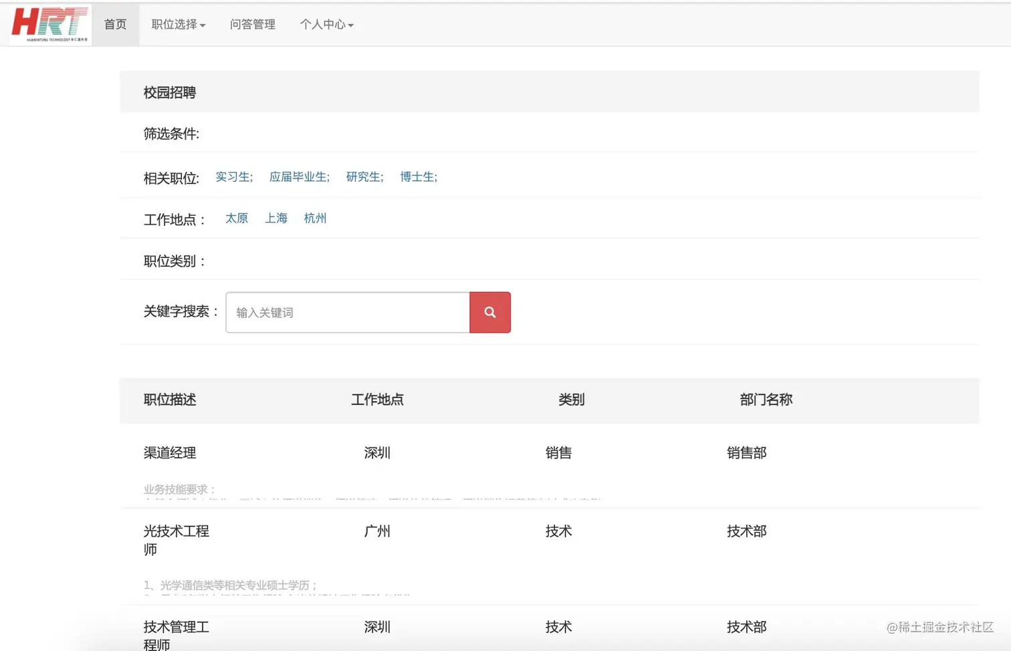
Task: Click 深圳 in the 技术管理工程师 row
Action: click(x=377, y=627)
